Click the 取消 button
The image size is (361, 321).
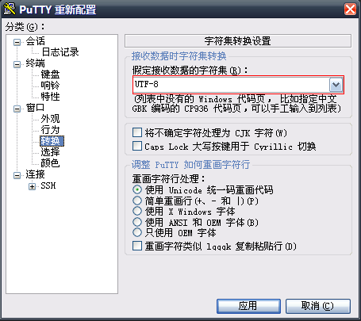pos(318,306)
